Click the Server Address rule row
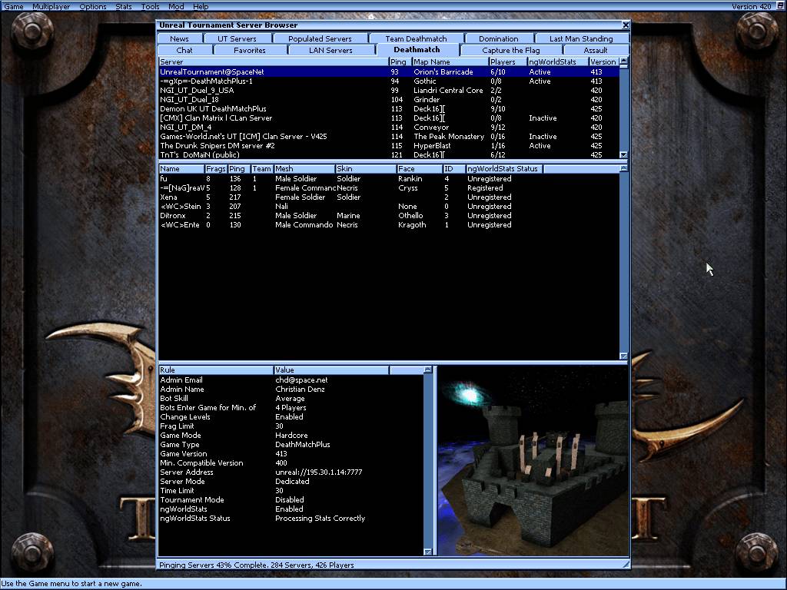 pos(291,472)
